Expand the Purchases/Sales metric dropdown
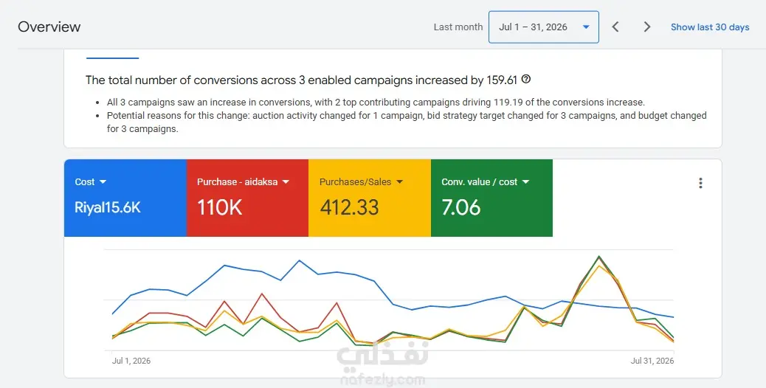Viewport: 766px width, 388px height. pos(400,182)
